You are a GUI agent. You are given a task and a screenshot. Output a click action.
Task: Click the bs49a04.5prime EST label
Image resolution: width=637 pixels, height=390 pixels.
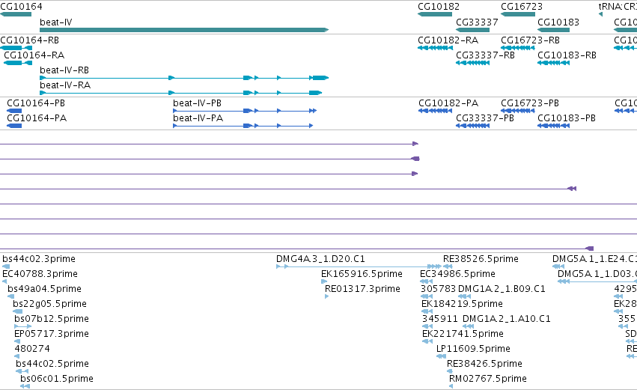point(45,289)
